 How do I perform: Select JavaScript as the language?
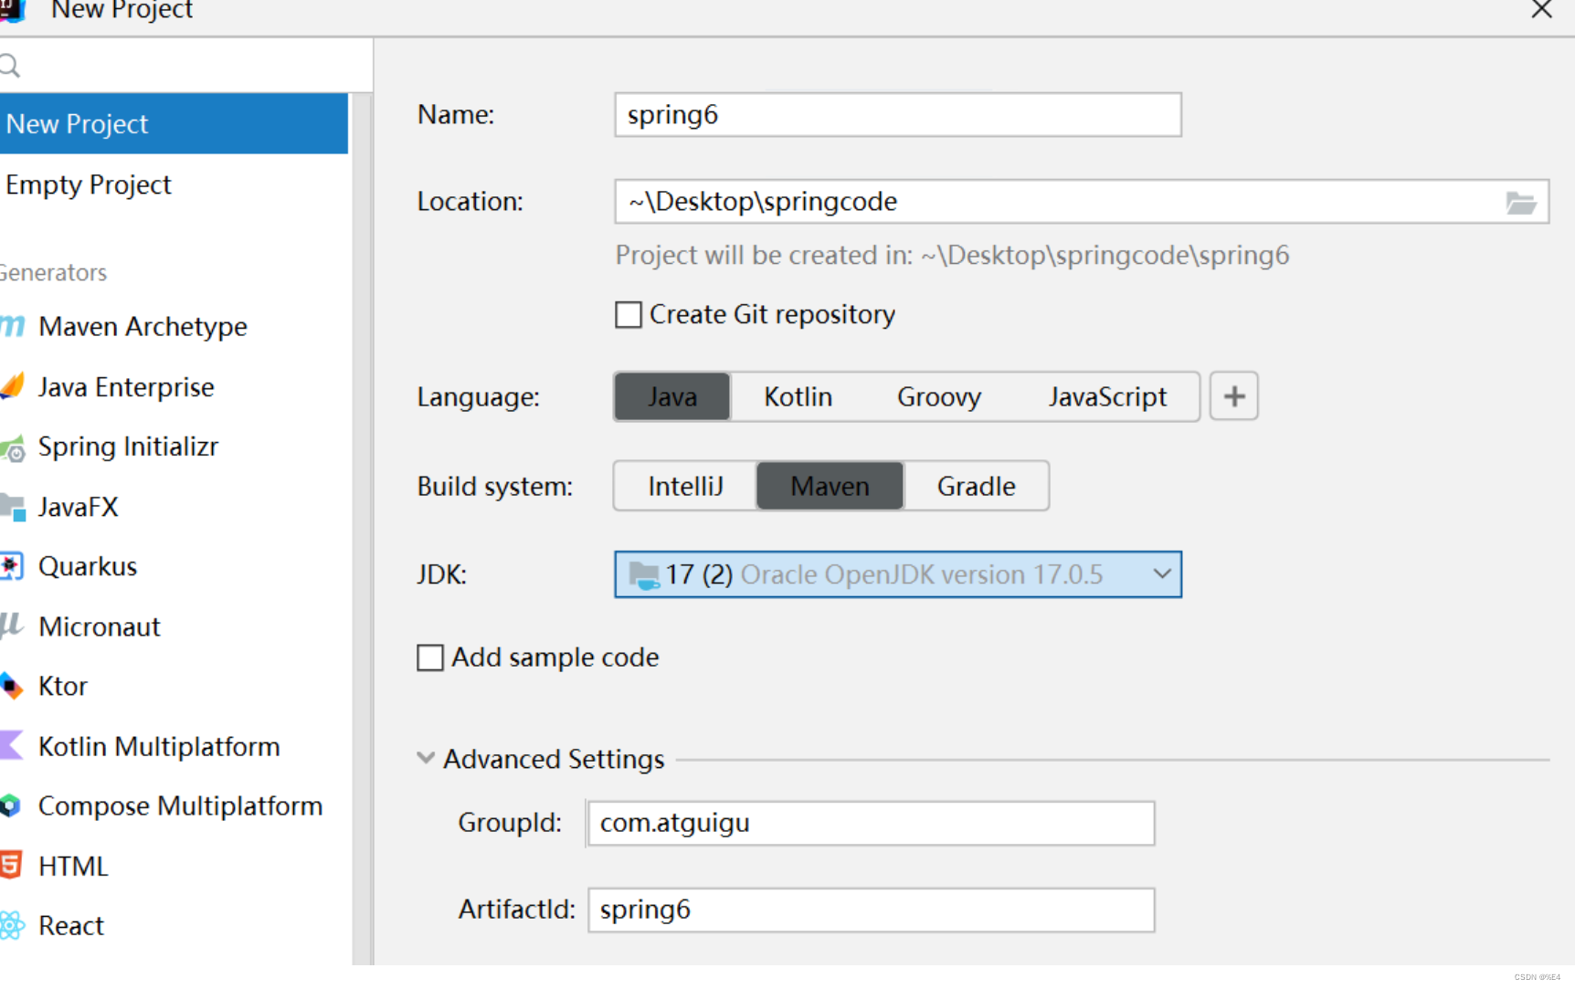[x=1107, y=396]
